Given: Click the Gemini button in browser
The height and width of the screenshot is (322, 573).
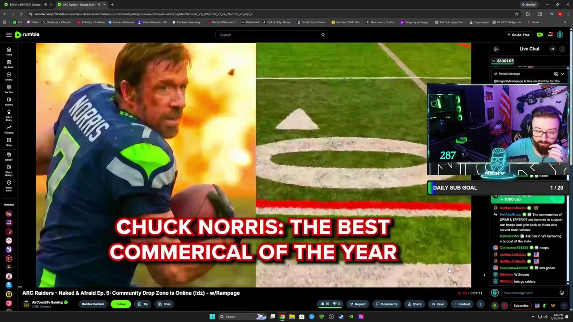Looking at the screenshot, I should (528, 4).
